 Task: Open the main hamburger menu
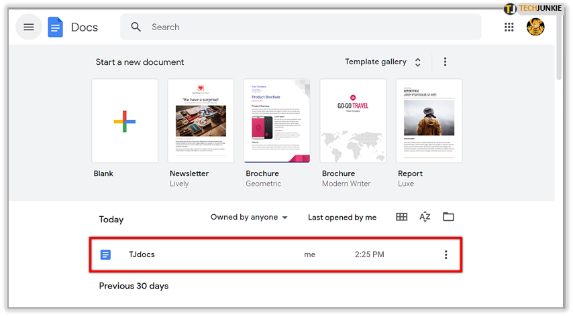(29, 27)
